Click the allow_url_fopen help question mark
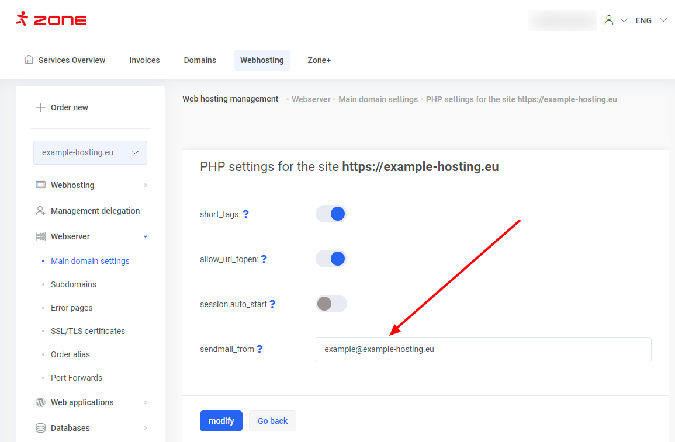The height and width of the screenshot is (442, 675). click(x=264, y=259)
